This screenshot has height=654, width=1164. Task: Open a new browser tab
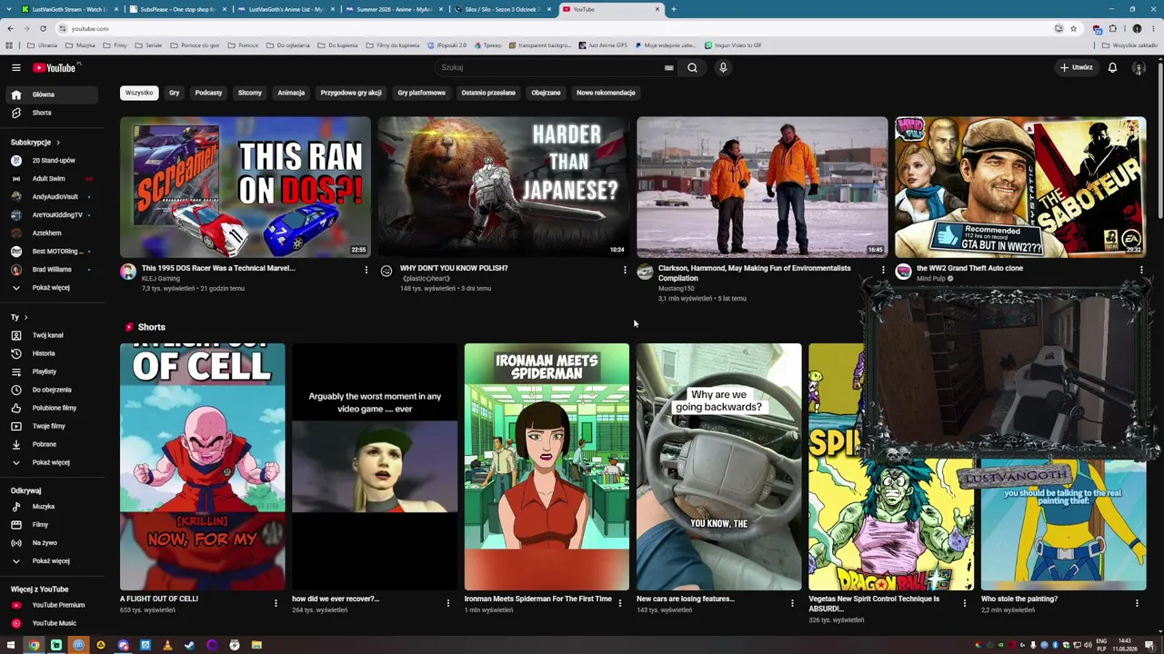point(673,9)
